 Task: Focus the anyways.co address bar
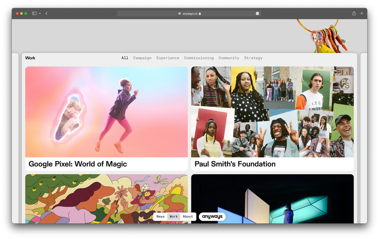(189, 14)
